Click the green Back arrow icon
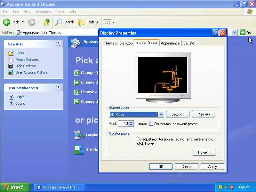The width and height of the screenshot is (256, 192). point(6,22)
